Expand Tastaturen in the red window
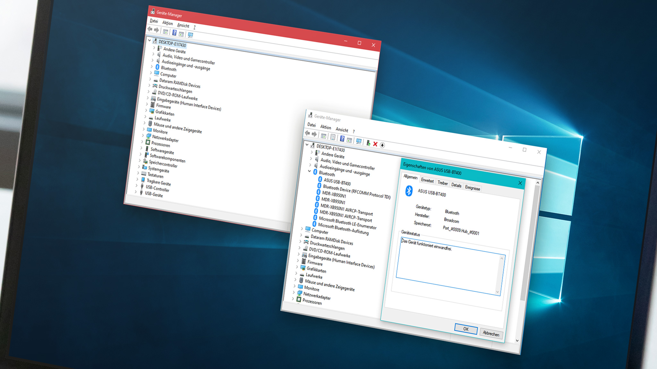 click(x=138, y=173)
